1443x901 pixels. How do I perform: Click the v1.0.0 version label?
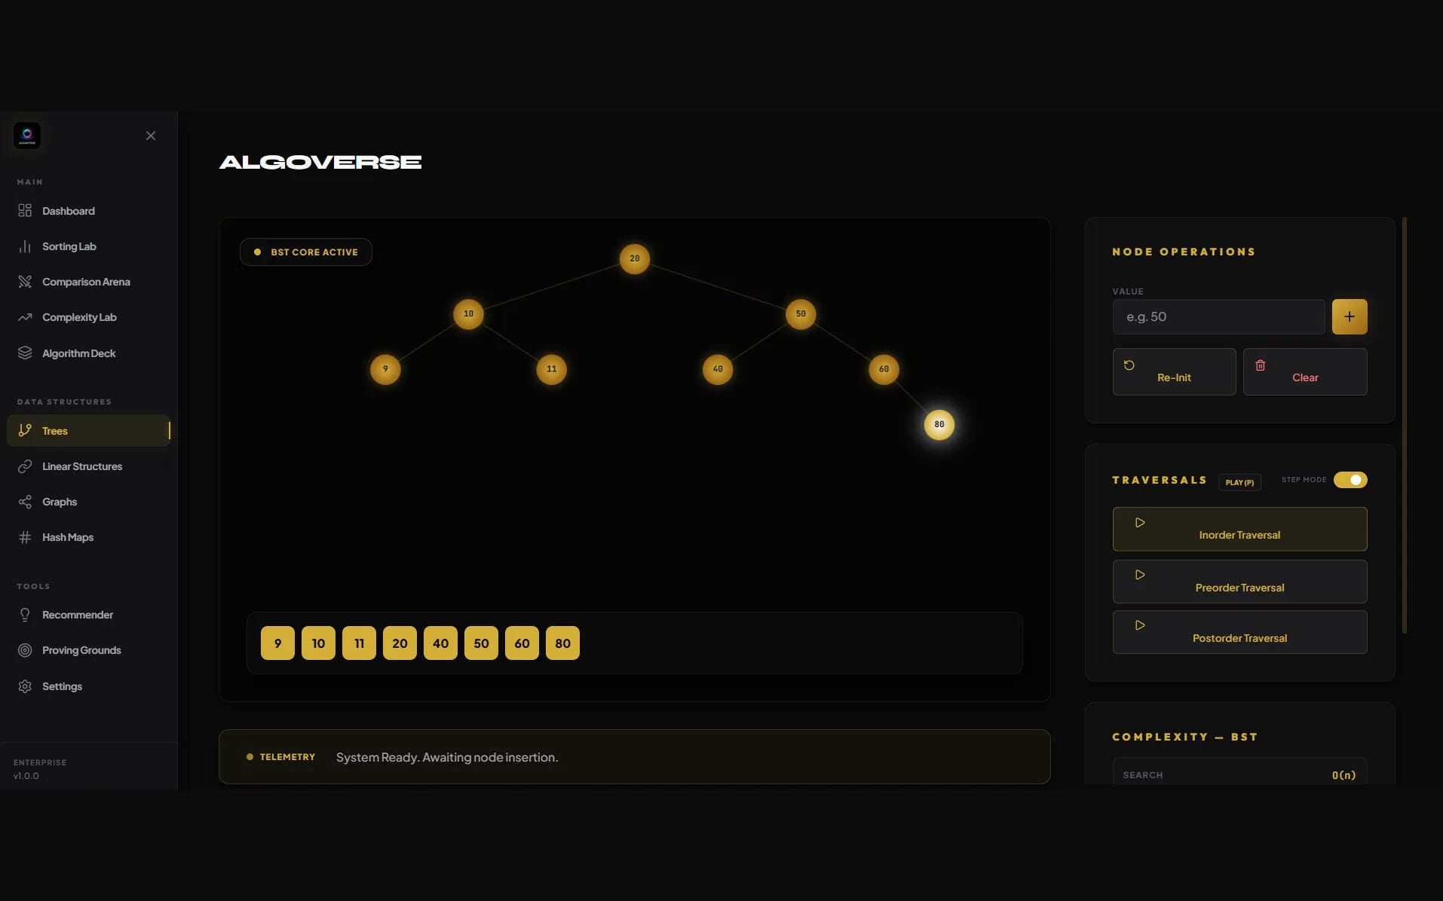pos(26,776)
